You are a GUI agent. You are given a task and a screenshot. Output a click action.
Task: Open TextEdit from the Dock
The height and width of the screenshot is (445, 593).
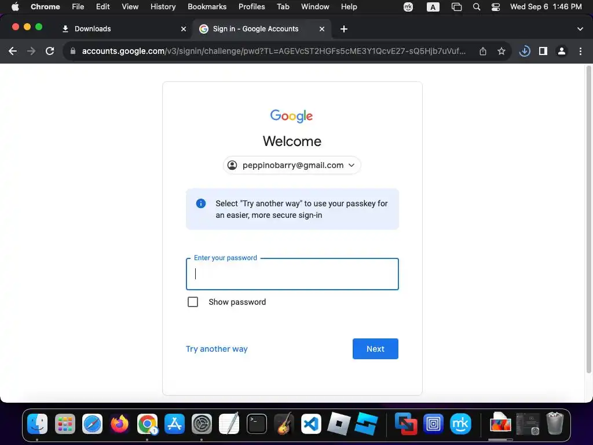(x=229, y=424)
